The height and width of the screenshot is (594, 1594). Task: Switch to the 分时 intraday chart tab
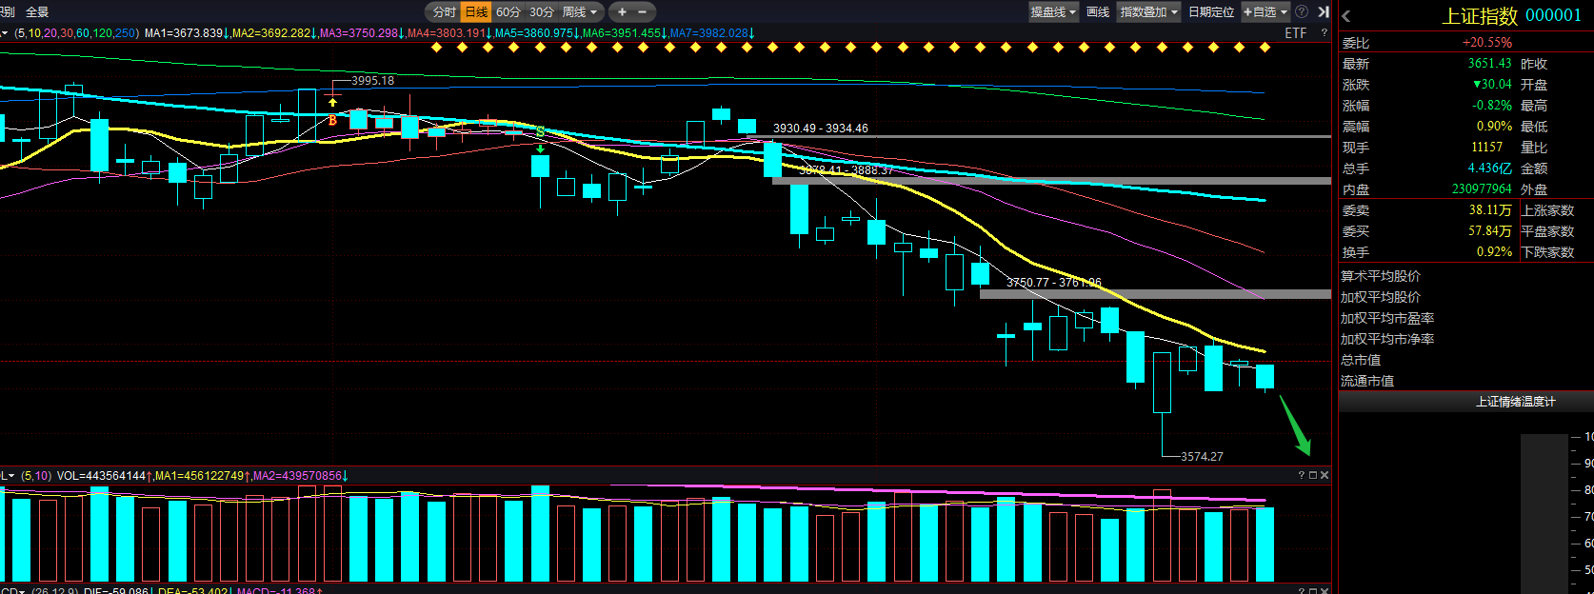coord(444,12)
